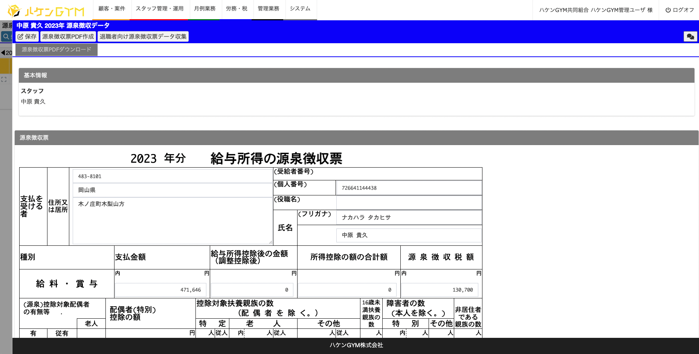Click the page title 中原 貴久 2023年 源泉徴収票データ
Image resolution: width=699 pixels, height=354 pixels.
63,26
